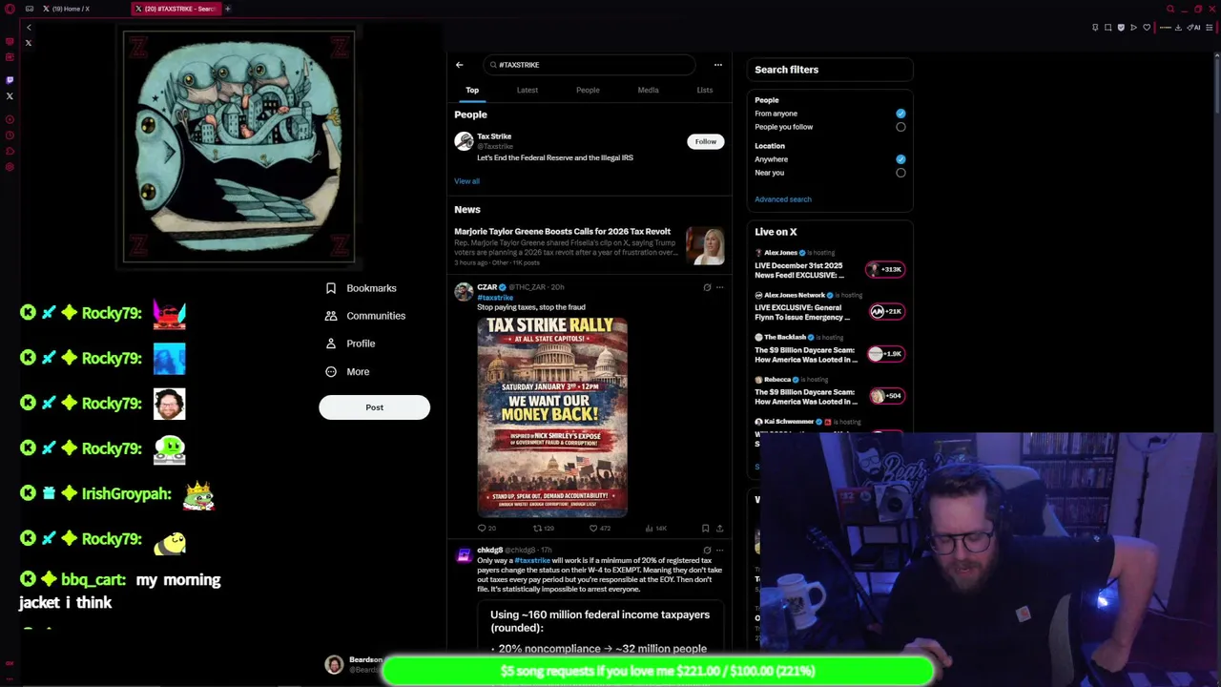The width and height of the screenshot is (1221, 687).
Task: Open Grok actions on CZAR's post
Action: 707,287
